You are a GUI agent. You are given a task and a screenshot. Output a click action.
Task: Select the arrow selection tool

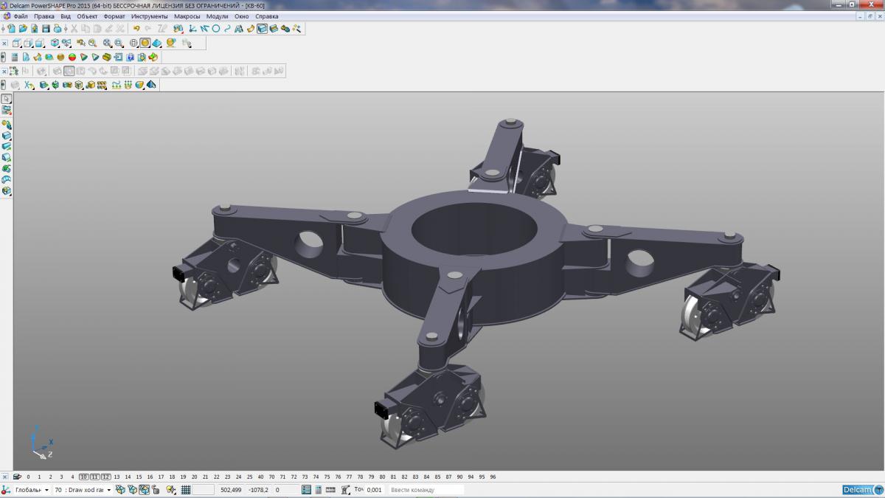coord(6,99)
